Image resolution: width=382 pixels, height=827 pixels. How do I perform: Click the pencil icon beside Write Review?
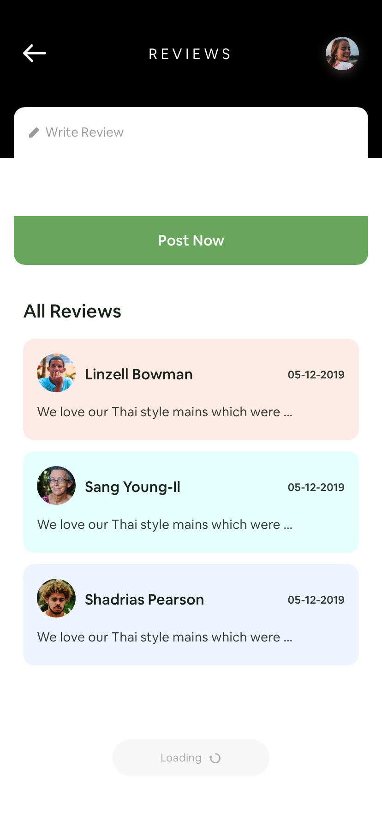pos(34,133)
